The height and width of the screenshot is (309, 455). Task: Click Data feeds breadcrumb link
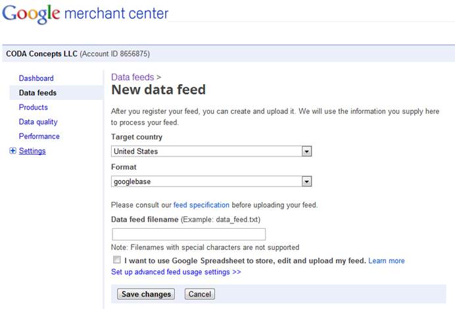click(x=132, y=77)
